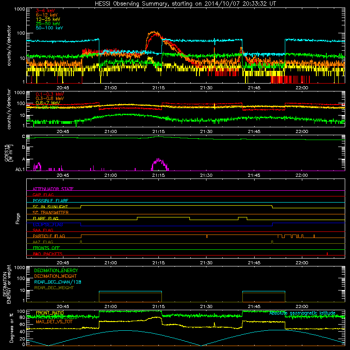Click the 21:00 tick label under MeV panel

point(111,132)
